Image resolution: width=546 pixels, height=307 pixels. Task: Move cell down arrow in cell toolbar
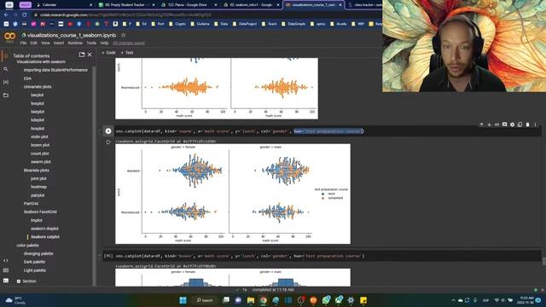point(489,125)
